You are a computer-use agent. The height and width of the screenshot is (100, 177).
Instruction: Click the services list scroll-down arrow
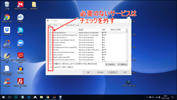tap(127, 61)
